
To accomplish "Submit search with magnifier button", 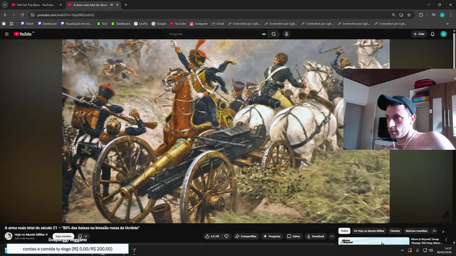I will (x=274, y=34).
